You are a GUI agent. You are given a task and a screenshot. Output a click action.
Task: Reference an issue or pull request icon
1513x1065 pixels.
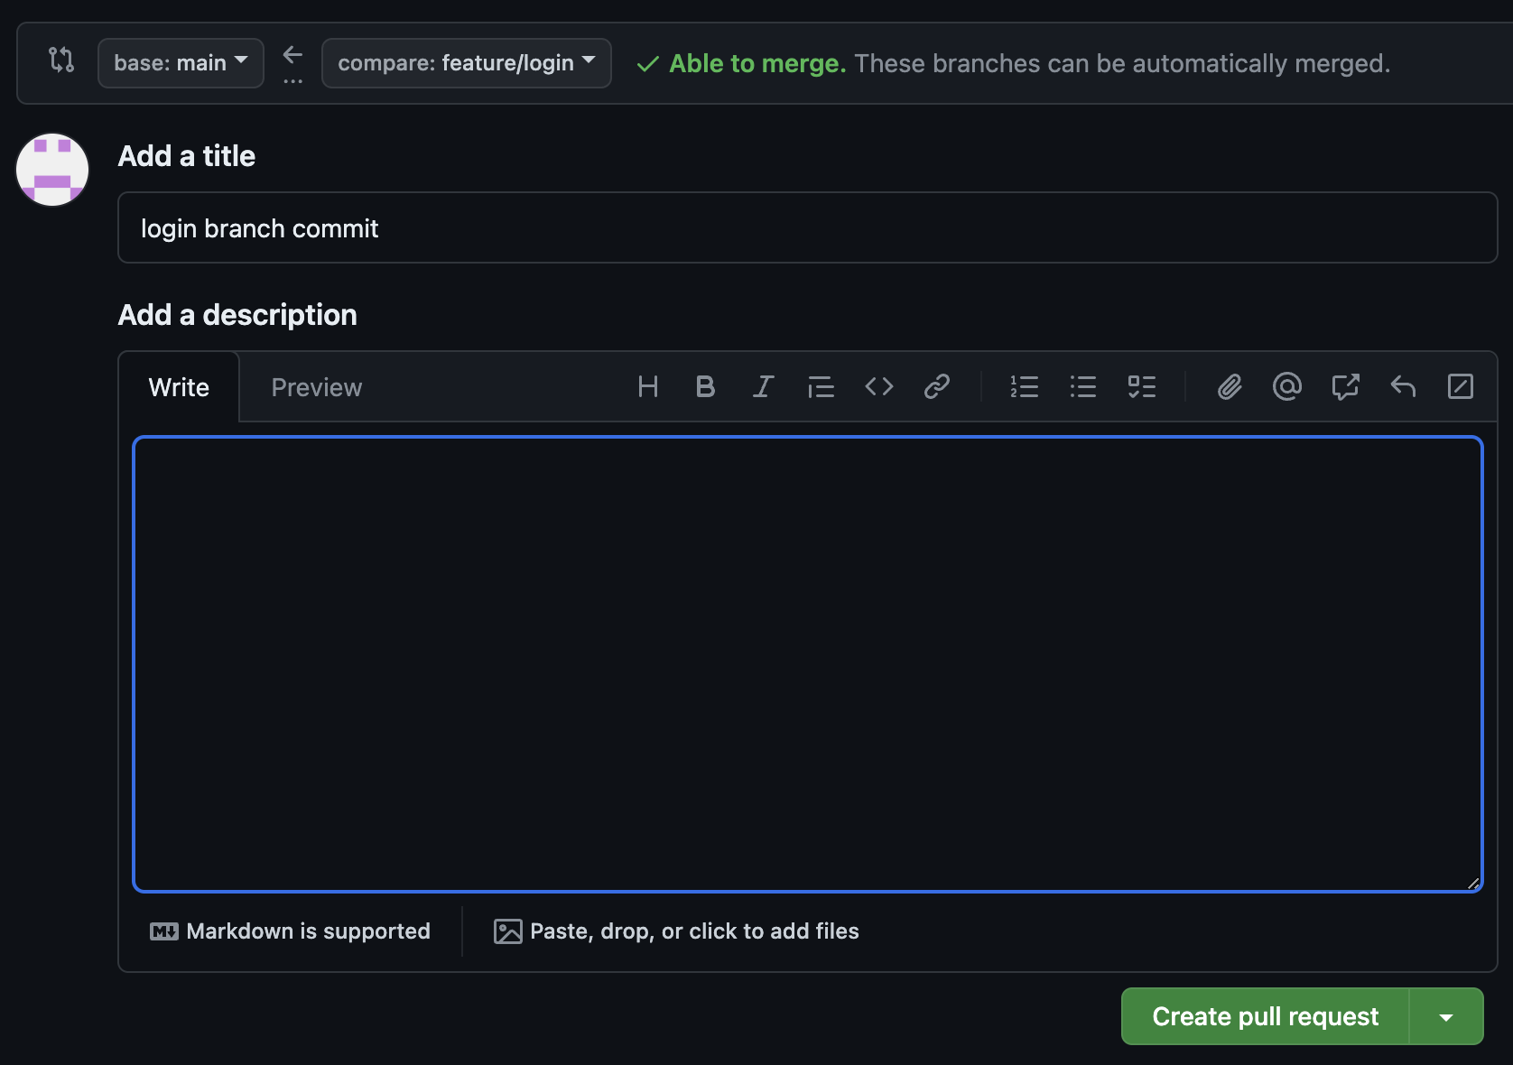click(1345, 387)
